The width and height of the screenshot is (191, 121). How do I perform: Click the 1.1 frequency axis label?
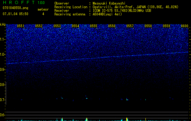(x=2, y=40)
